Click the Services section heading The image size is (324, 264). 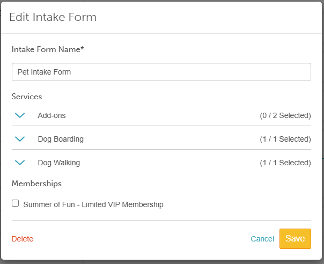27,97
